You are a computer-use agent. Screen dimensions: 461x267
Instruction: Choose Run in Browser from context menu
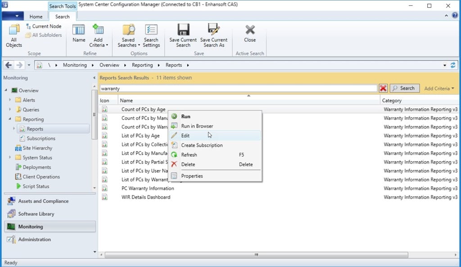(215, 126)
